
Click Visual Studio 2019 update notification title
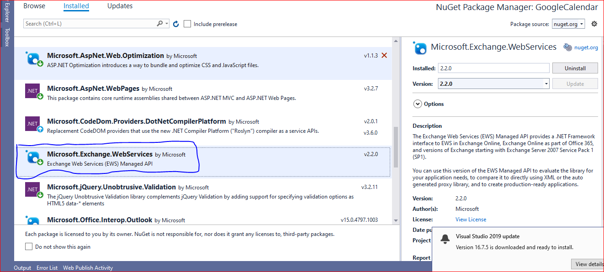[487, 236]
